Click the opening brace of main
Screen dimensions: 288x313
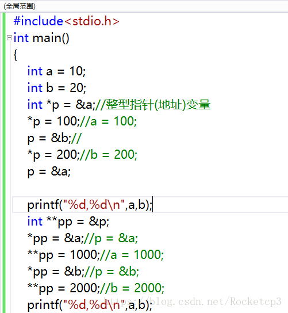[x=16, y=55]
